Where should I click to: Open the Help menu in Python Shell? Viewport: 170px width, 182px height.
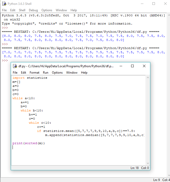(x=74, y=10)
